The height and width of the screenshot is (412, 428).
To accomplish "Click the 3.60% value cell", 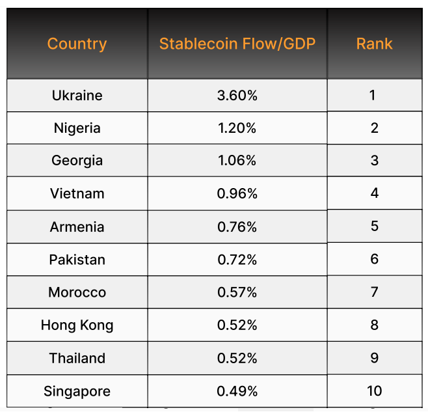I will tap(237, 96).
